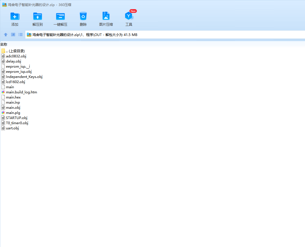Click the 一键解压 (One-click extract) icon
This screenshot has height=247, width=305.
(x=60, y=17)
